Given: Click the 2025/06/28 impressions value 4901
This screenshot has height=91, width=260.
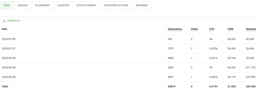Looking at the screenshot, I should click(x=171, y=77).
